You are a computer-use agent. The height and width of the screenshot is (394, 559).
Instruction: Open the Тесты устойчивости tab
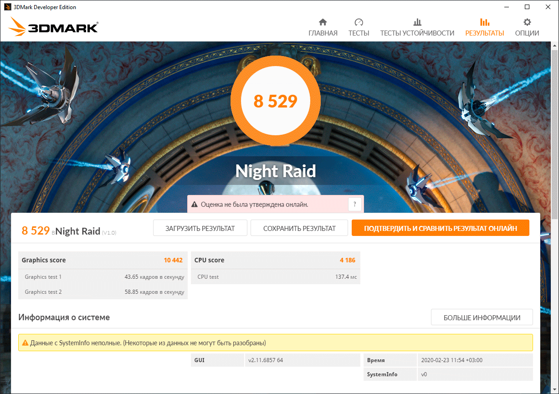pyautogui.click(x=417, y=27)
